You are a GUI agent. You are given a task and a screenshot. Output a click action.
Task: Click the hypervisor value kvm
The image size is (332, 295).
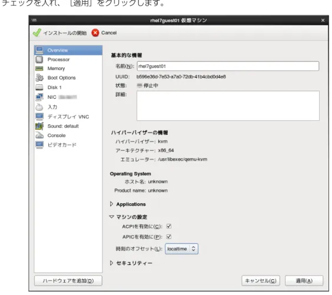(x=162, y=141)
